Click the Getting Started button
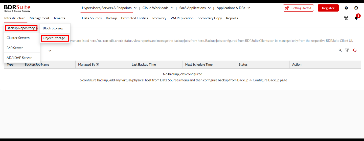Viewport: 364px width, 141px height. coord(298,8)
